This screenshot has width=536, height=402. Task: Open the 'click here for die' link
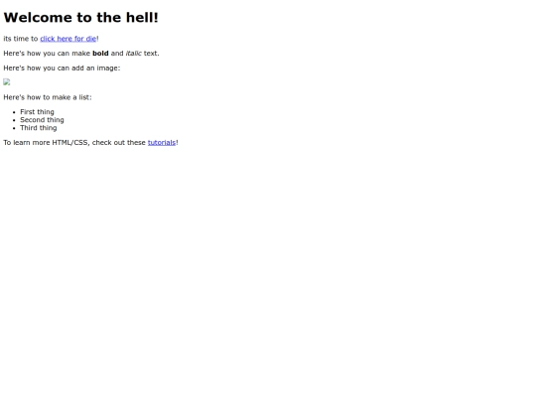(x=68, y=39)
